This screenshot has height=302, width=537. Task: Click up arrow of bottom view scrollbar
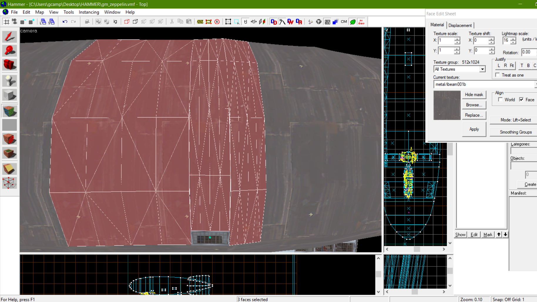tap(378, 258)
